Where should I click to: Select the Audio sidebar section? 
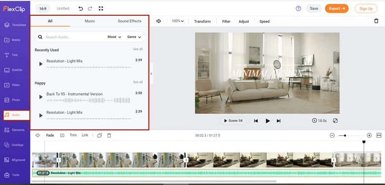[x=16, y=115]
